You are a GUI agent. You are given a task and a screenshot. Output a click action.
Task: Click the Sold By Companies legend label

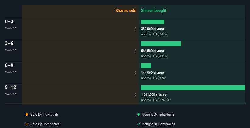point(45,124)
